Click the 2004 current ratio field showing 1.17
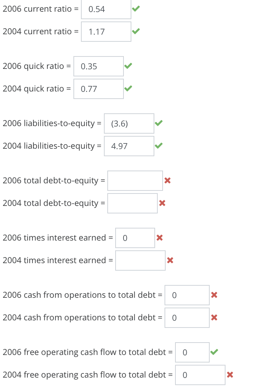This screenshot has width=256, height=390. [106, 31]
